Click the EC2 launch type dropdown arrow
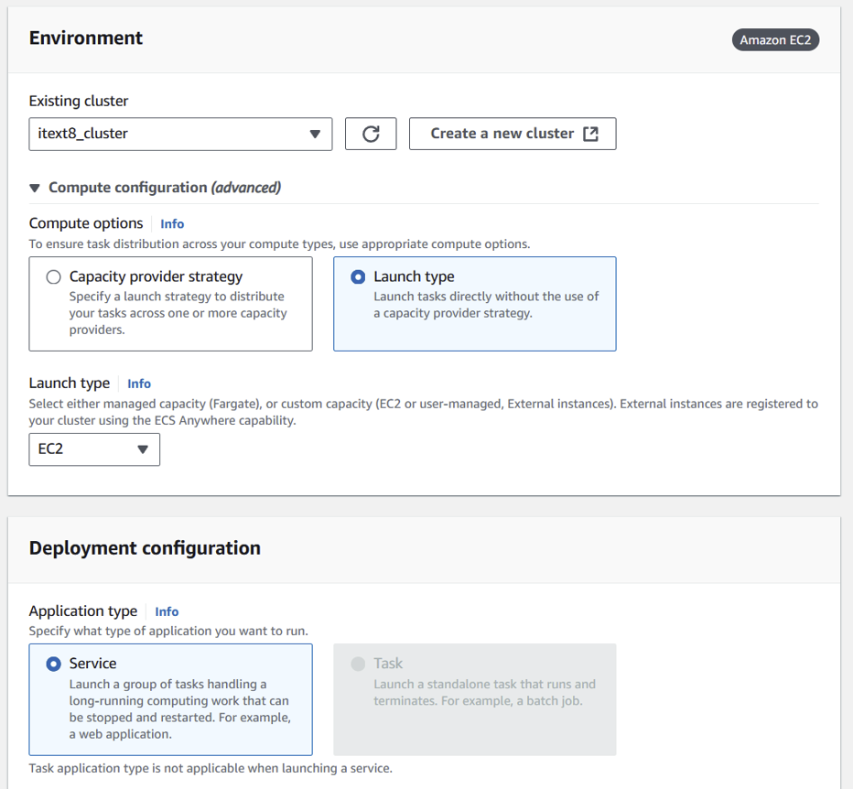 143,449
